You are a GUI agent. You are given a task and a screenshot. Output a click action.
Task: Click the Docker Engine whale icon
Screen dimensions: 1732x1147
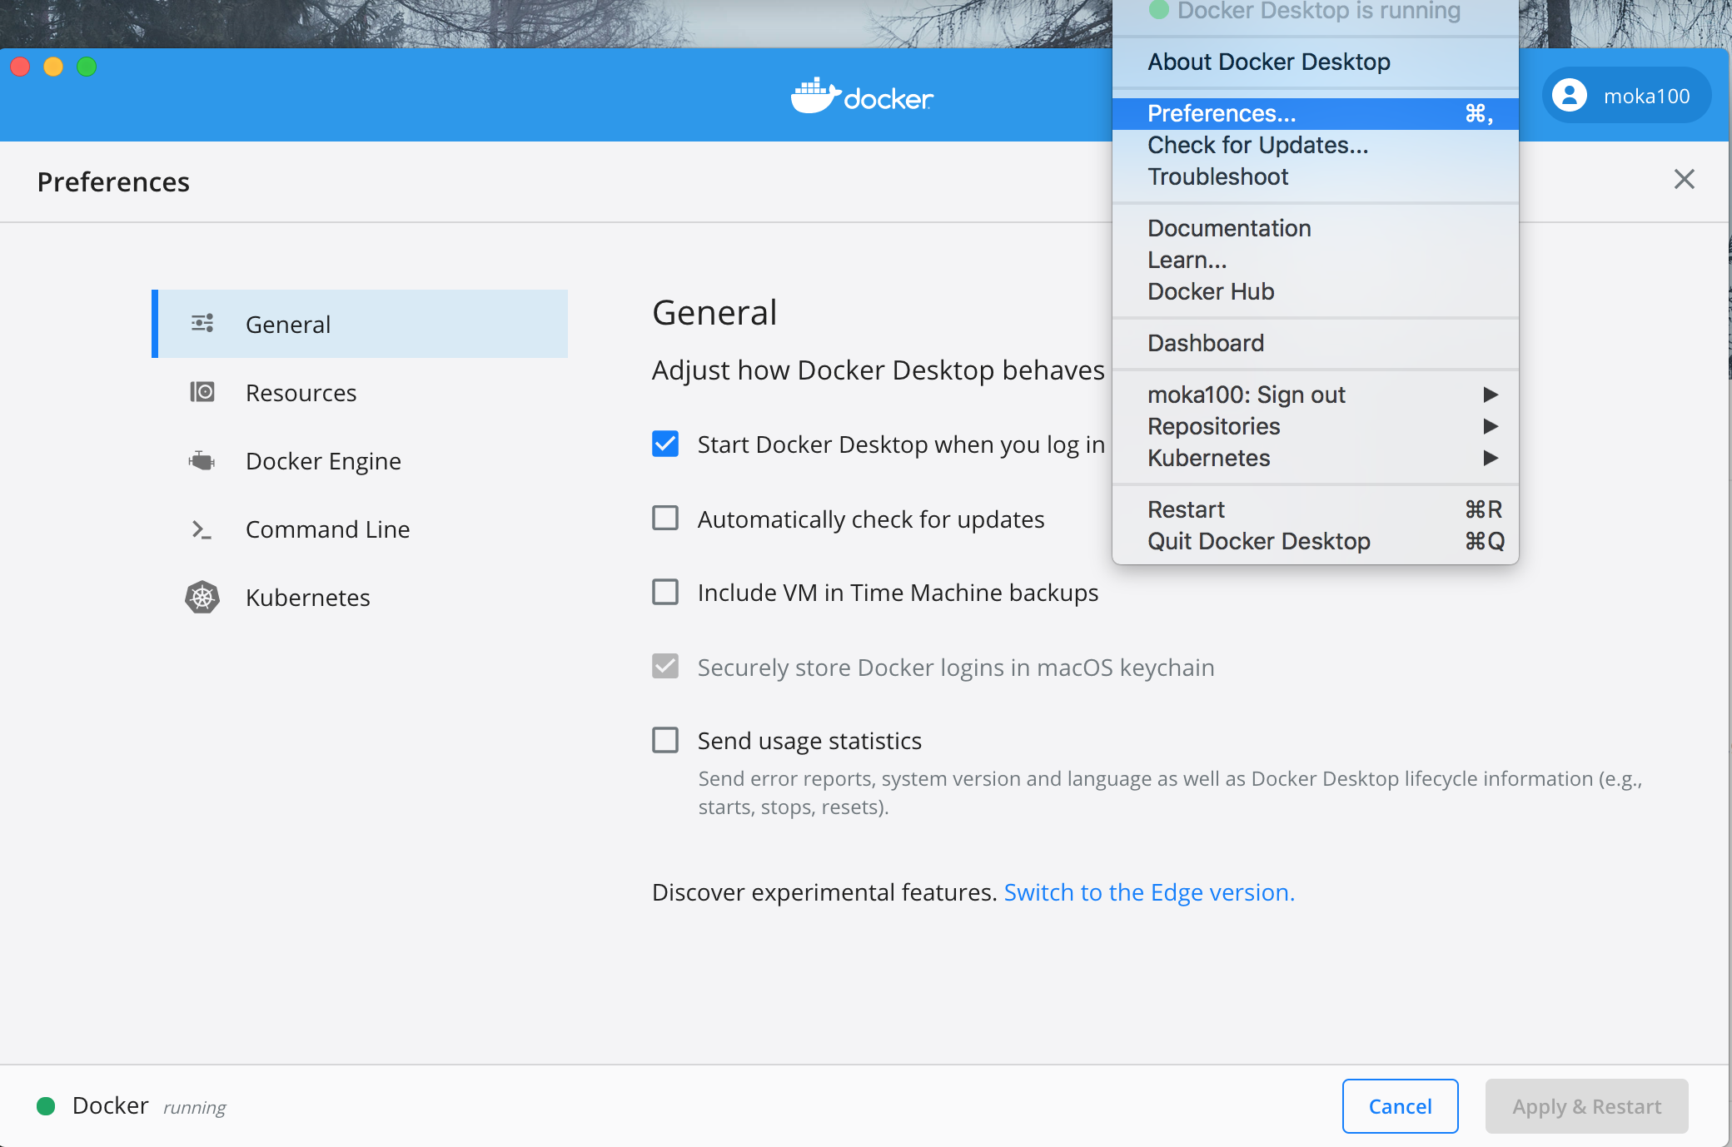click(x=202, y=460)
